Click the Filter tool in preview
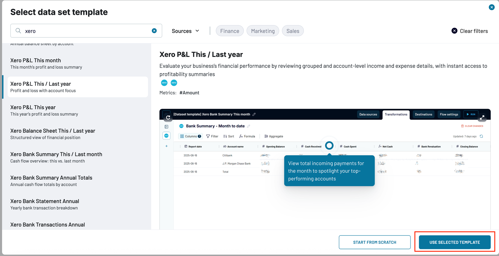The height and width of the screenshot is (256, 499). tap(212, 136)
